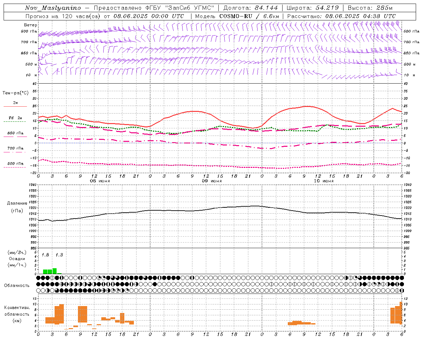The image size is (421, 337).
Task: Click the Осадки precipitation label
Action: point(17,259)
